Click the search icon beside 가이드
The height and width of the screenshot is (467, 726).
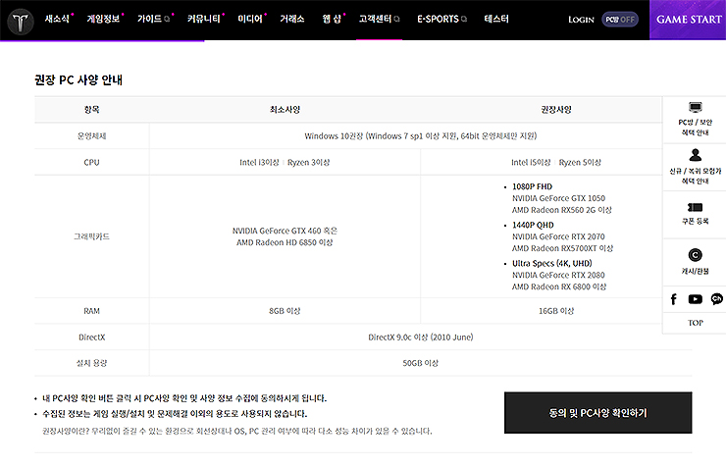point(167,20)
